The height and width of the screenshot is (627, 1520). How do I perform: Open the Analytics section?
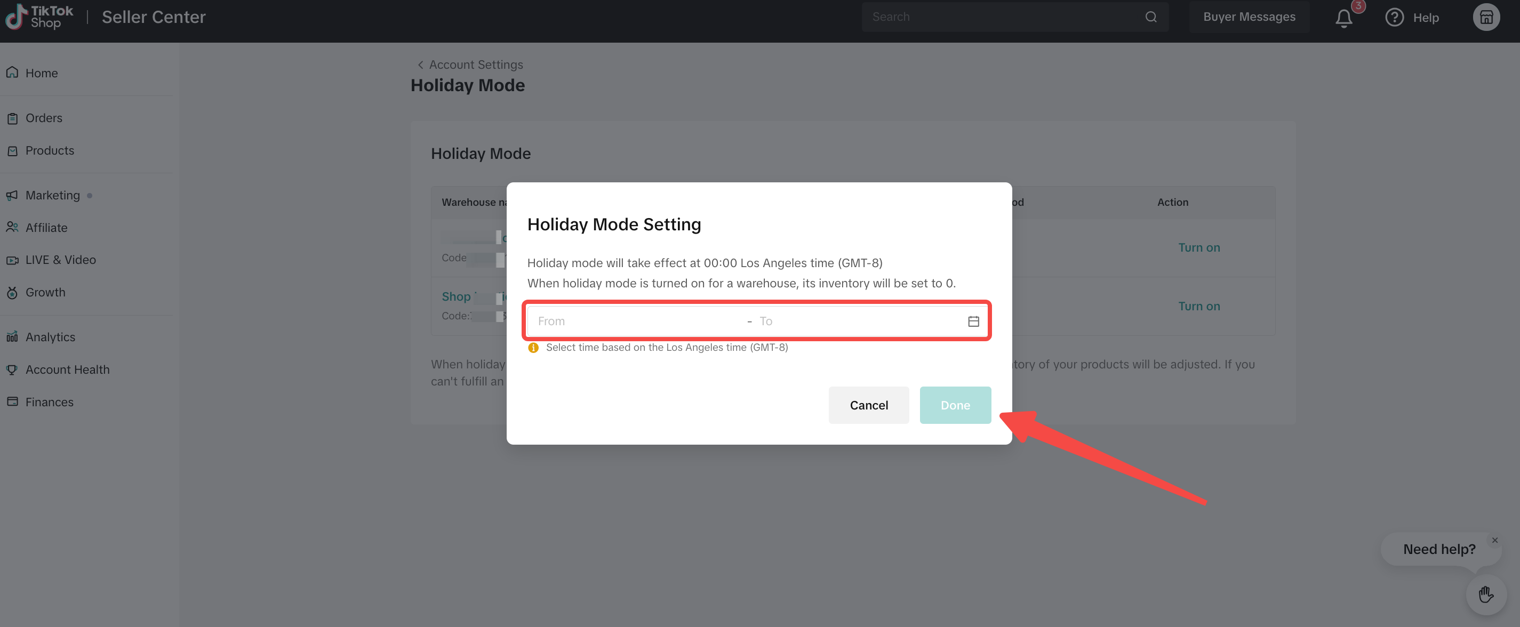click(50, 337)
